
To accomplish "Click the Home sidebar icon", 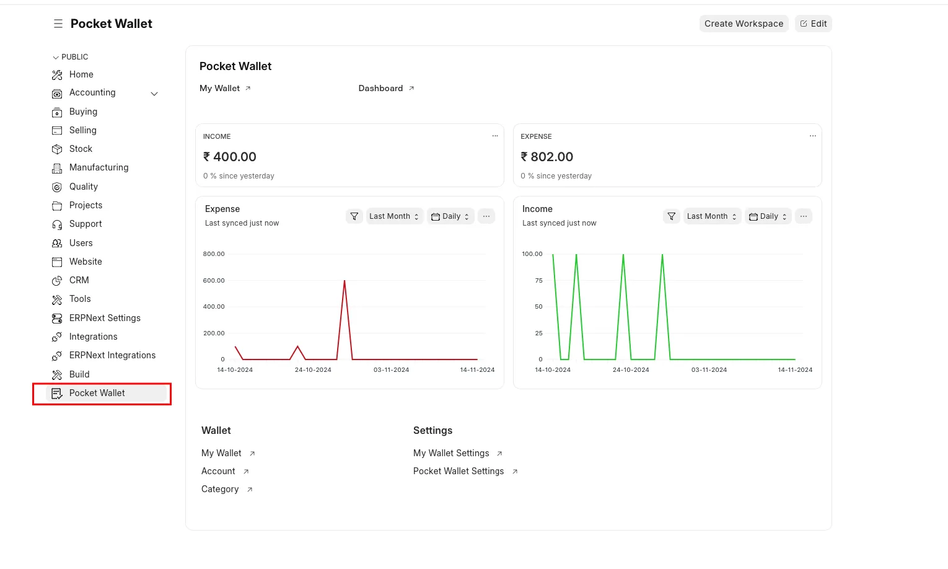I will coord(57,75).
